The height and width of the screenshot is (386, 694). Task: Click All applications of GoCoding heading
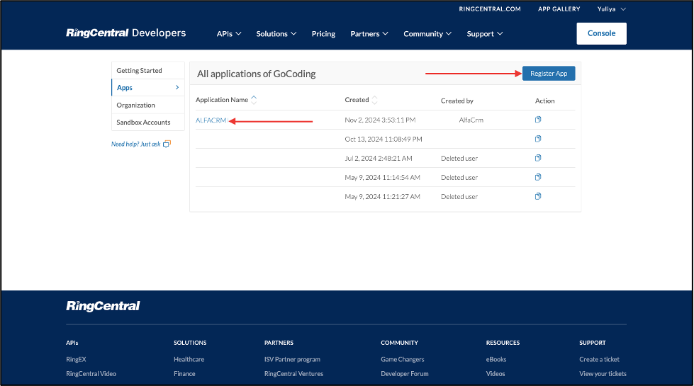[x=257, y=74]
